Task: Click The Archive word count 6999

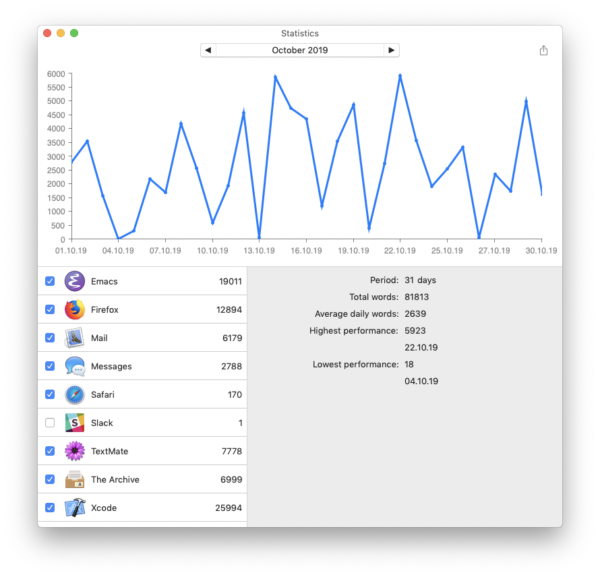Action: [x=231, y=479]
